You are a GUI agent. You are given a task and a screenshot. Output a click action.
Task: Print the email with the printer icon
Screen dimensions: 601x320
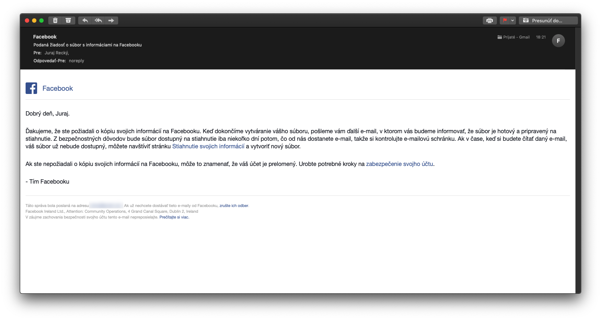pyautogui.click(x=490, y=21)
